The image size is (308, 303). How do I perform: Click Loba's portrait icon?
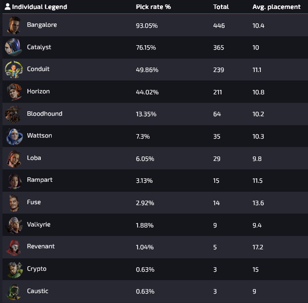14,158
